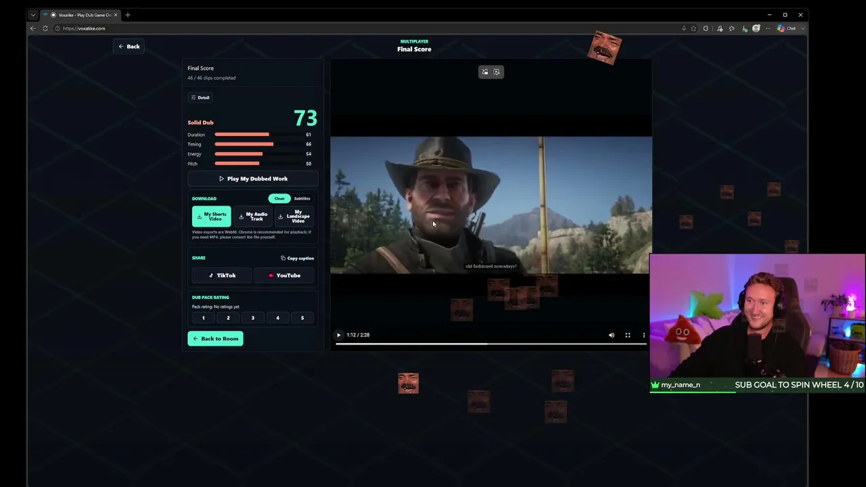Download My Landscape Video
The height and width of the screenshot is (487, 866).
click(294, 216)
